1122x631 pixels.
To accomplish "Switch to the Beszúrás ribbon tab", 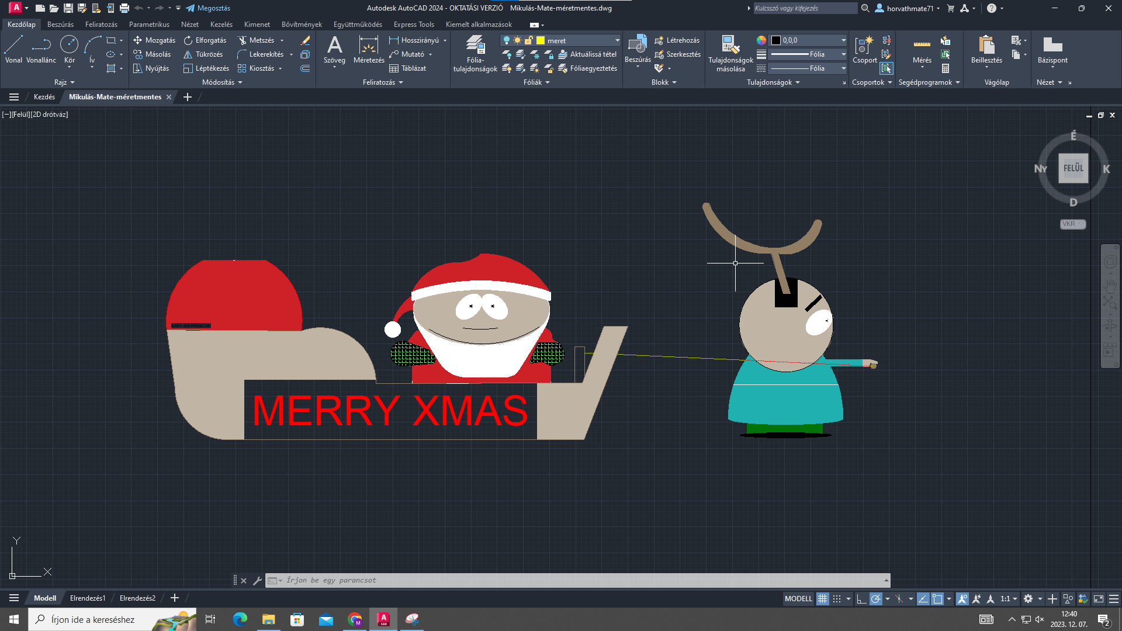I will 60,25.
